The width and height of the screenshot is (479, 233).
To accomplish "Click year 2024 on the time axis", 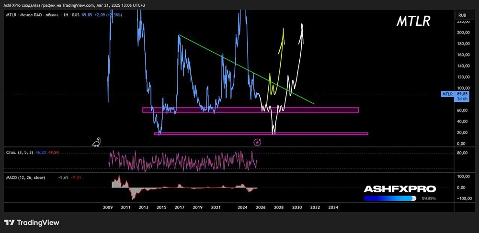I will tap(242, 207).
